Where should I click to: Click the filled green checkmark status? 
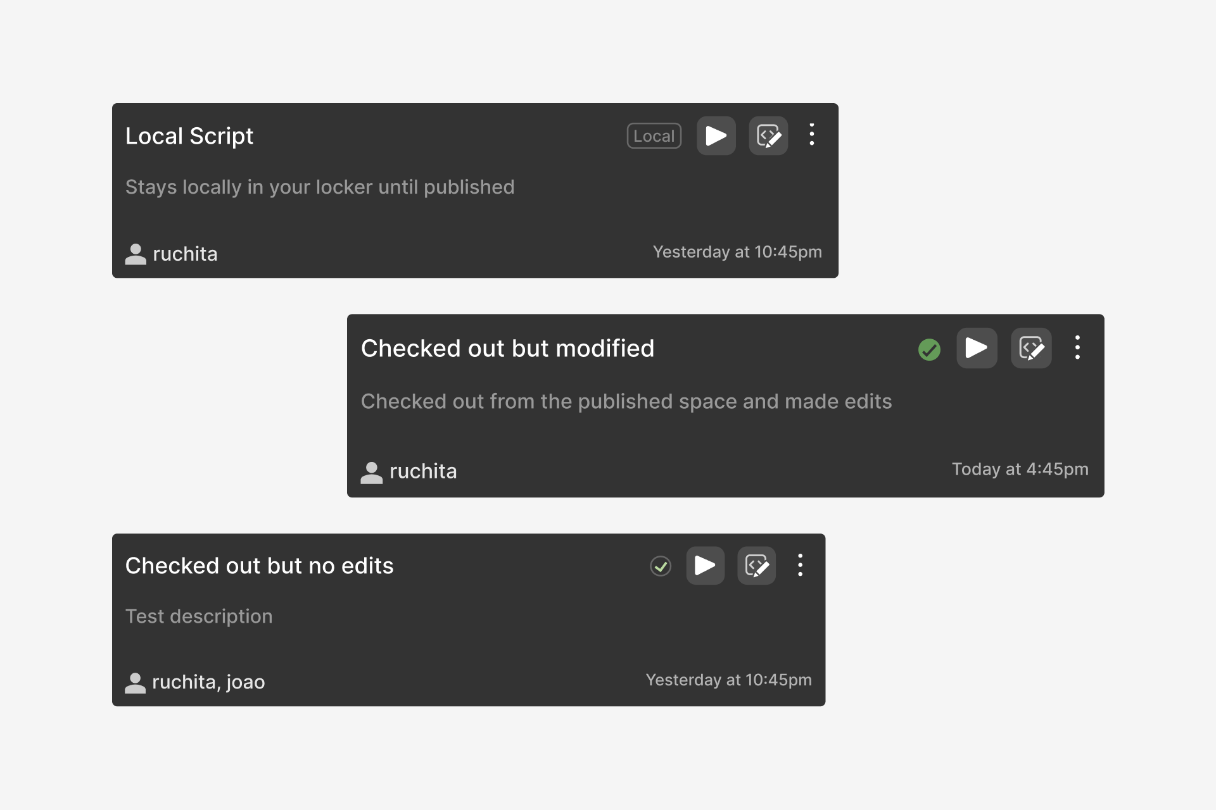click(x=929, y=349)
